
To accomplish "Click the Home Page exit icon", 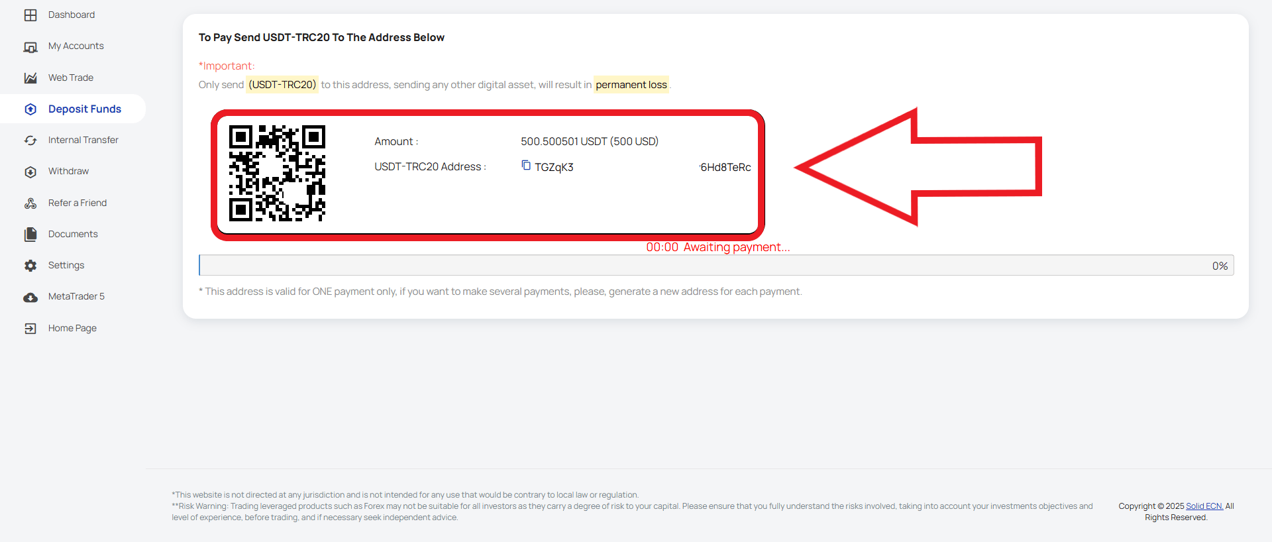I will coord(30,329).
